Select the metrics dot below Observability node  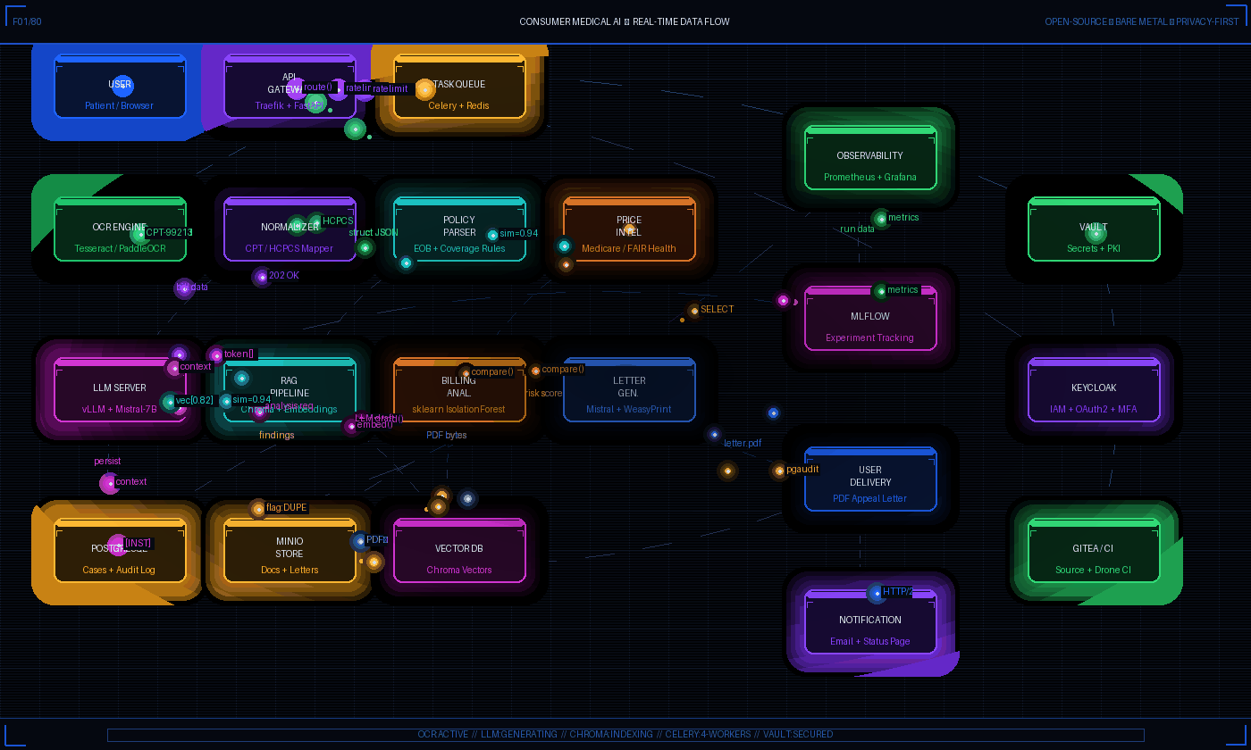[x=881, y=219]
